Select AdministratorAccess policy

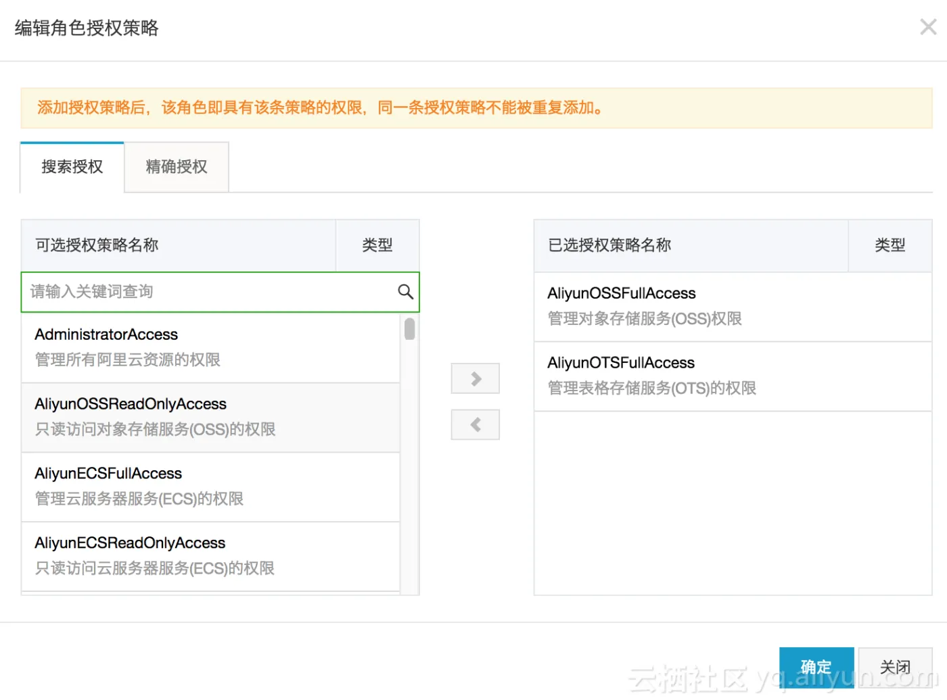[211, 347]
